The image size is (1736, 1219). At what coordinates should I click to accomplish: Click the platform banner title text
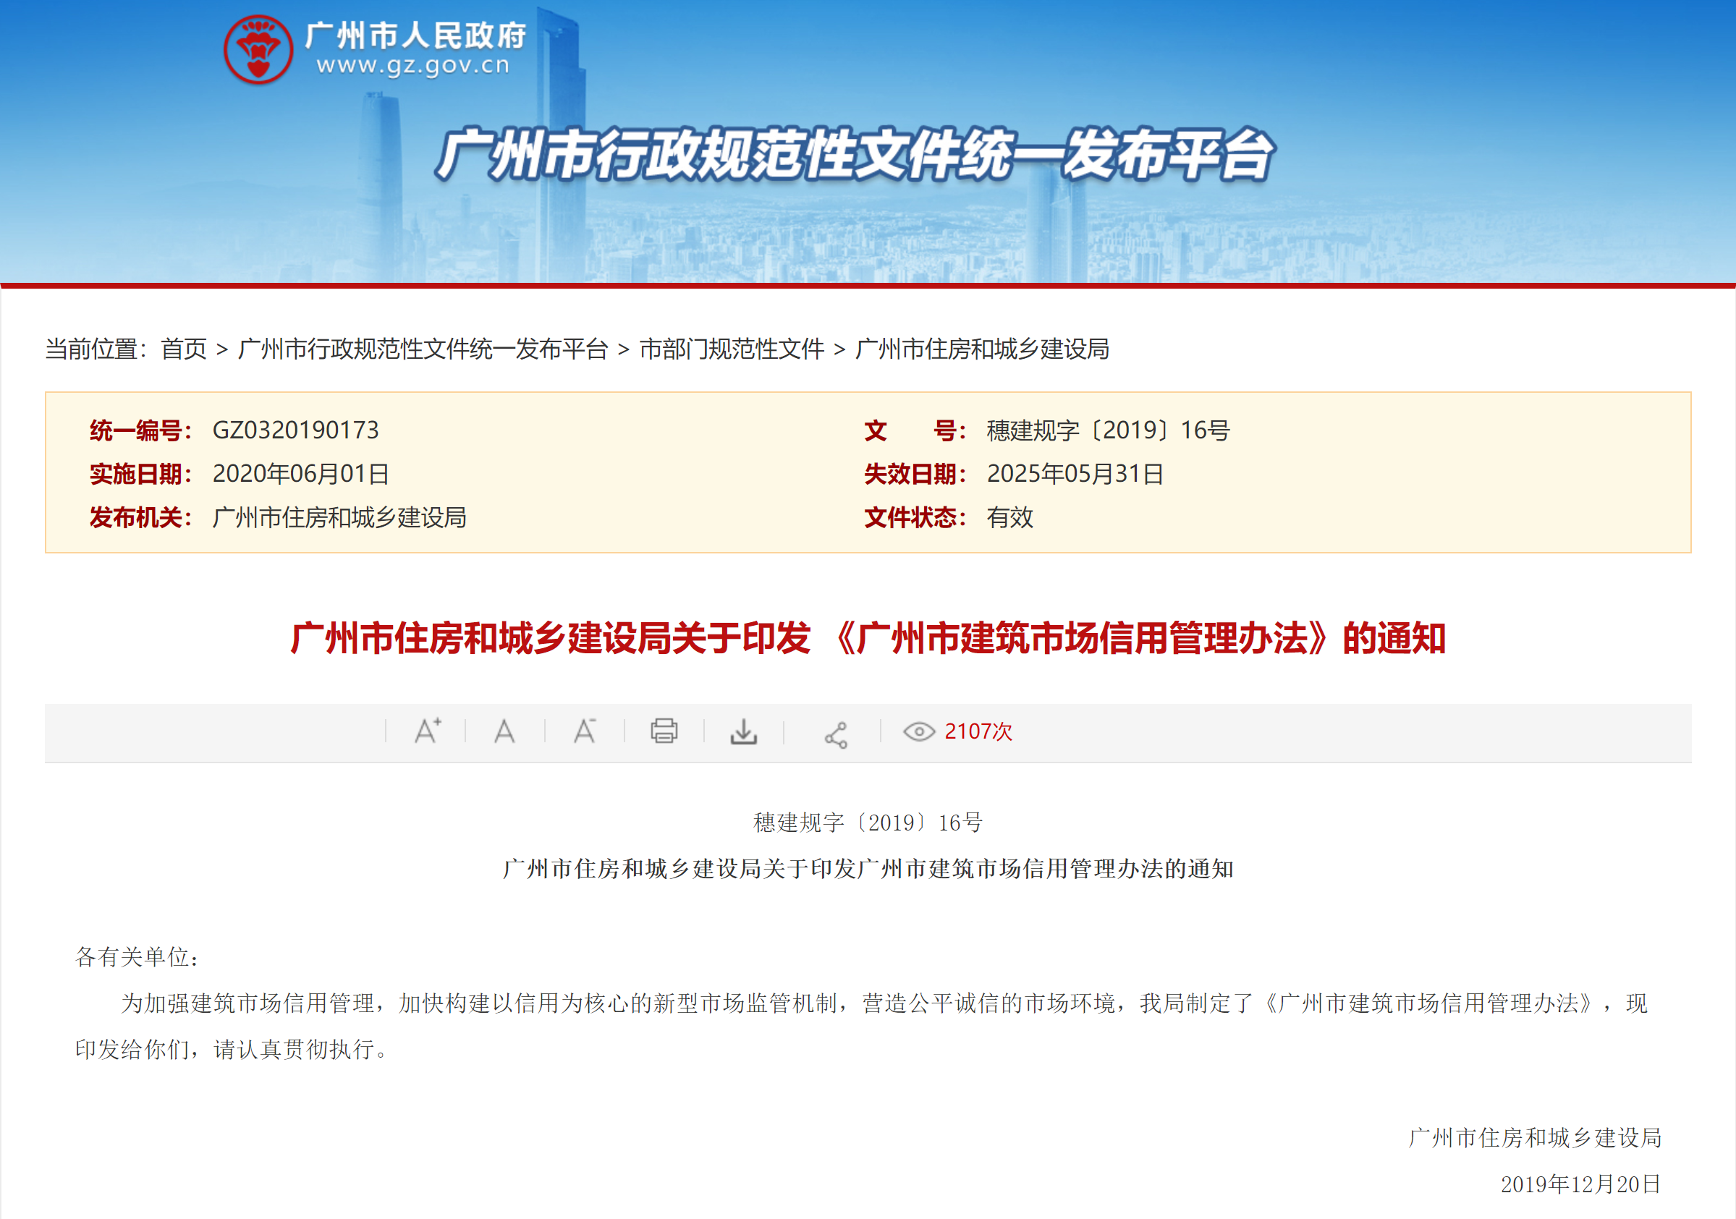click(x=855, y=155)
